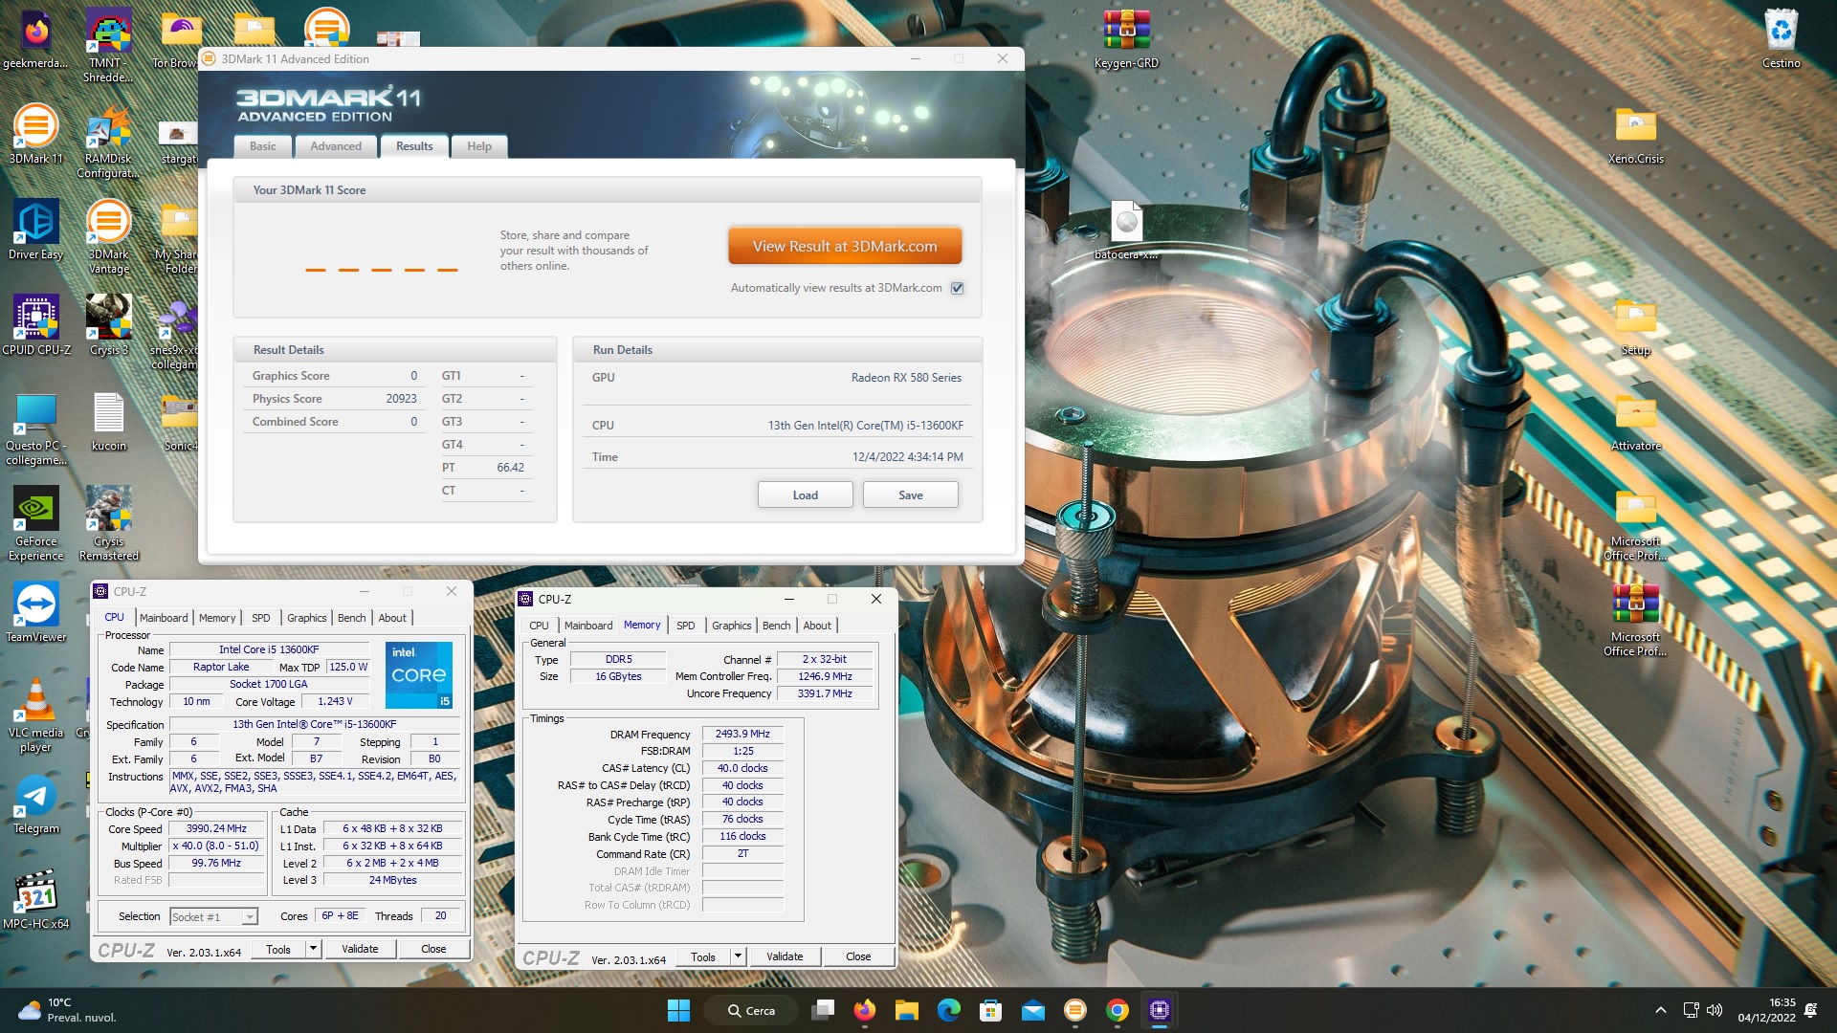Click Validate in the left CPU-Z window
The width and height of the screenshot is (1837, 1033).
pyautogui.click(x=360, y=949)
